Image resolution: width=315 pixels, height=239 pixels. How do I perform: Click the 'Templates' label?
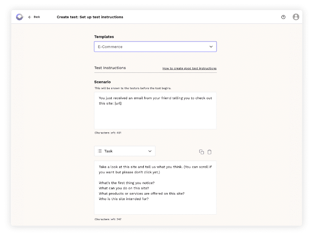(x=104, y=37)
